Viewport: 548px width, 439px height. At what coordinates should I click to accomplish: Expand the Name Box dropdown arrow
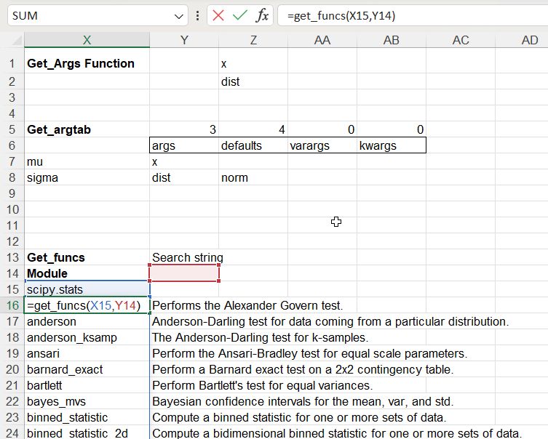pyautogui.click(x=179, y=16)
